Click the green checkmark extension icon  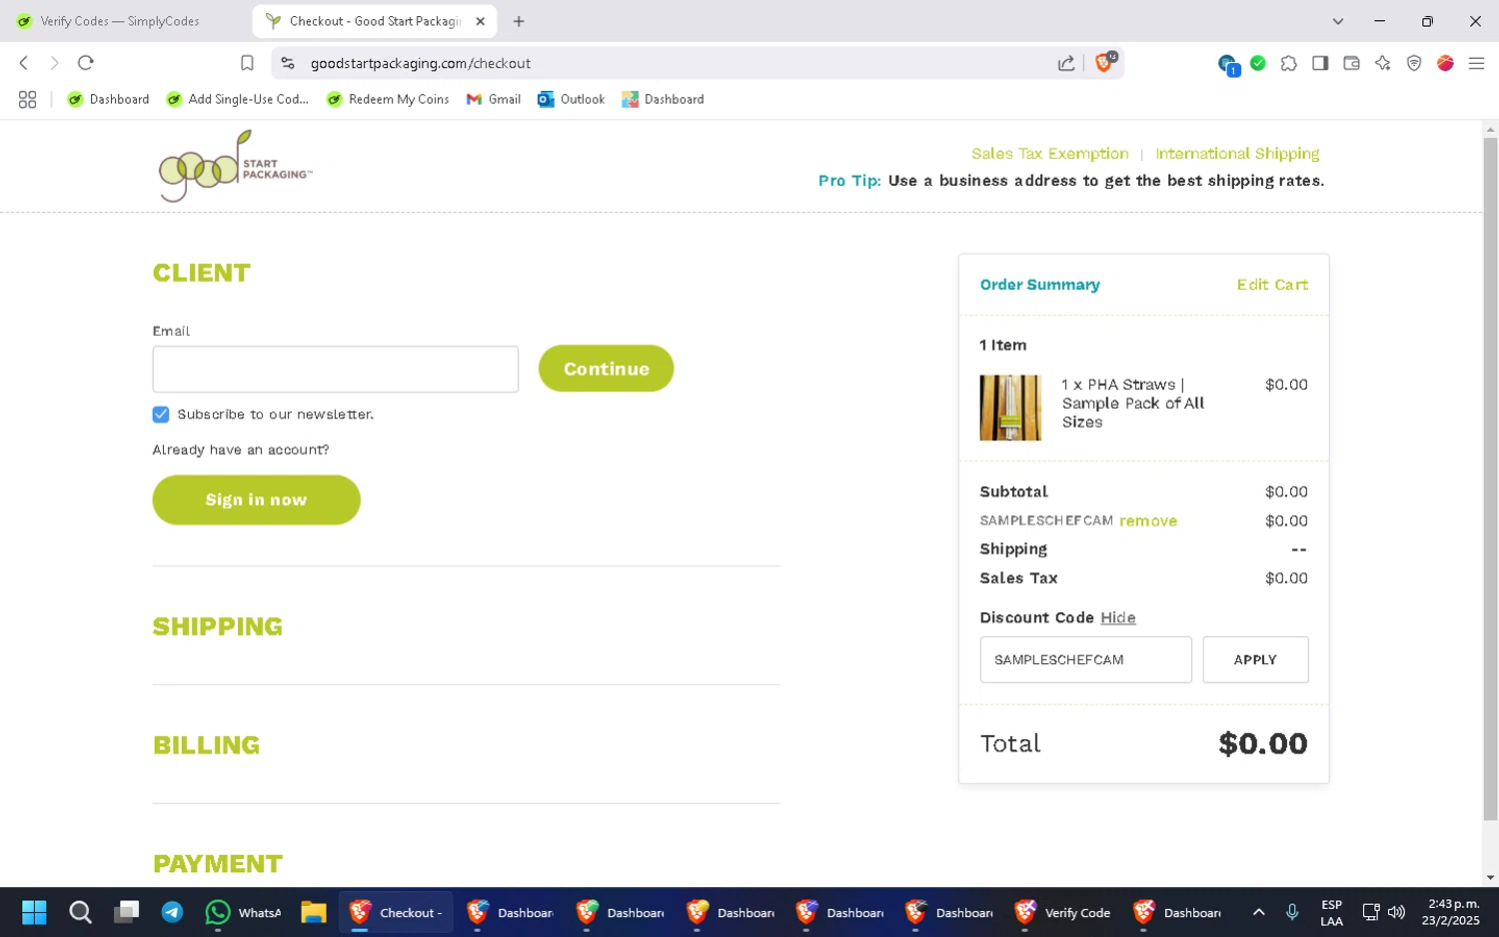(1258, 63)
